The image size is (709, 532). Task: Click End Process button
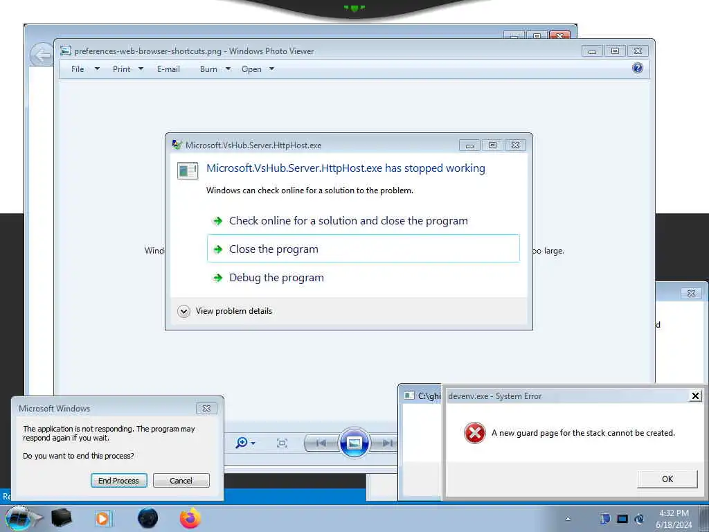click(x=119, y=481)
